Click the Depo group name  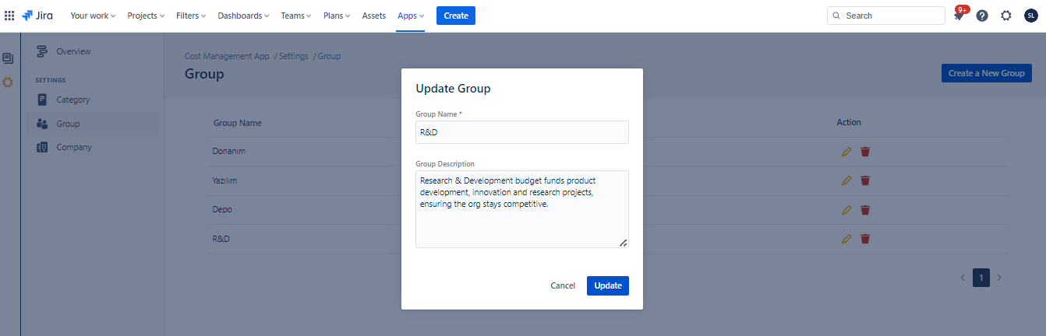point(222,210)
